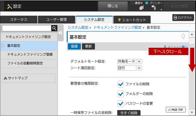This screenshot has width=196, height=116.
Task: Expand the printer status dropdown arrow
Action: pos(161,10)
